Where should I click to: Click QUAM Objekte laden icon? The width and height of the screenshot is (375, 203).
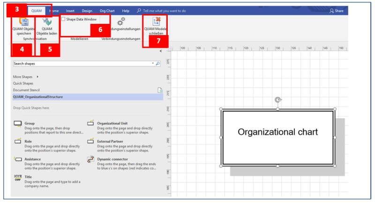point(47,21)
